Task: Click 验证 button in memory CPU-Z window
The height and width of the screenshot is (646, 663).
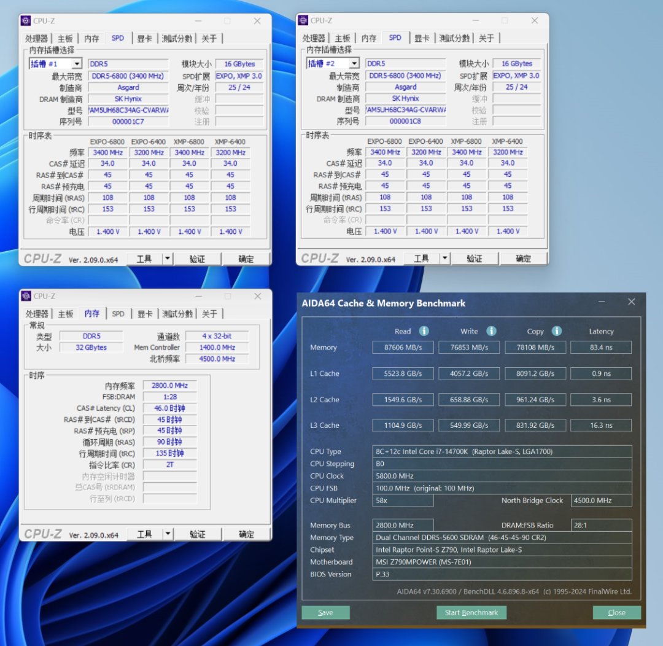Action: (198, 534)
